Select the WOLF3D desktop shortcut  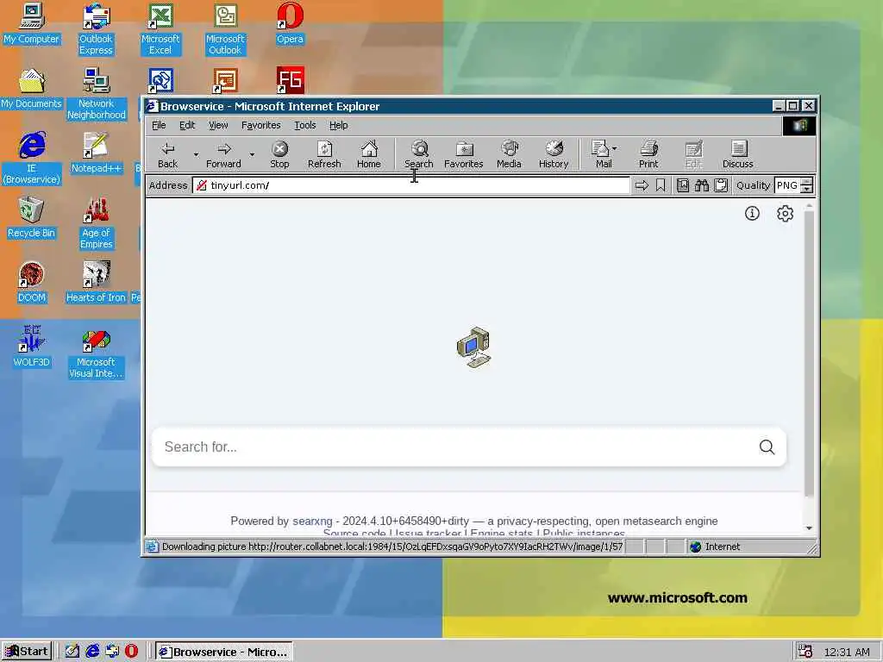32,347
